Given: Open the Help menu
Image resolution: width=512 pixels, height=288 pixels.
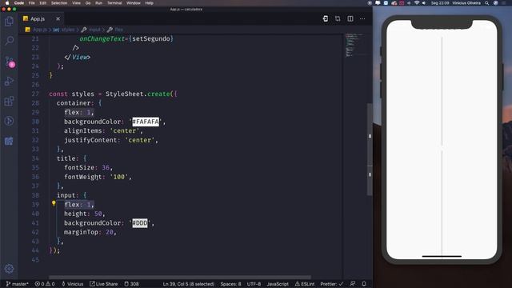Looking at the screenshot, I should tap(150, 3).
